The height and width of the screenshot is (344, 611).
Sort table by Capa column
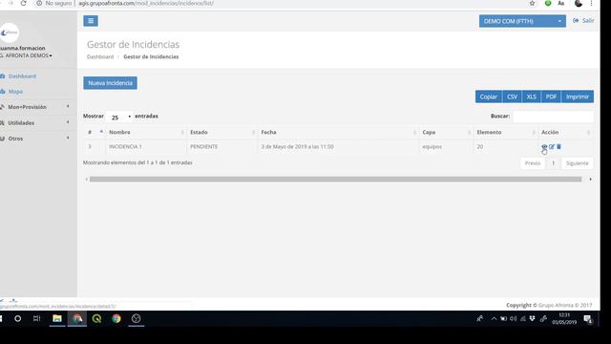[x=446, y=132]
